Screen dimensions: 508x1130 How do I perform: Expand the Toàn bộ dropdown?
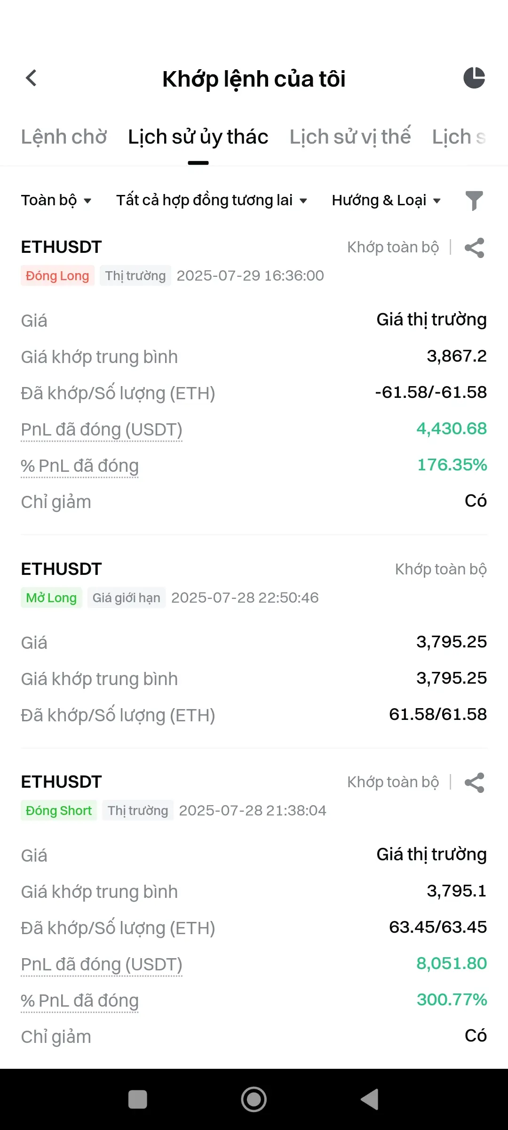click(56, 200)
